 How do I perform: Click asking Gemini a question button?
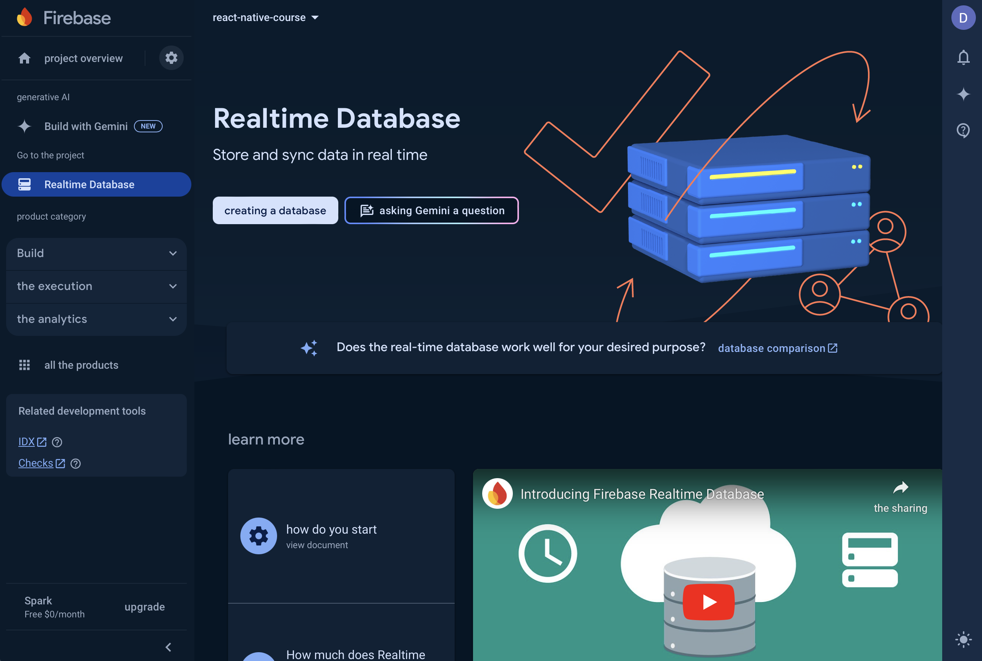[431, 210]
